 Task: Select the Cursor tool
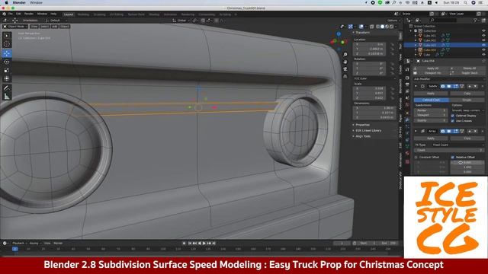(x=7, y=44)
